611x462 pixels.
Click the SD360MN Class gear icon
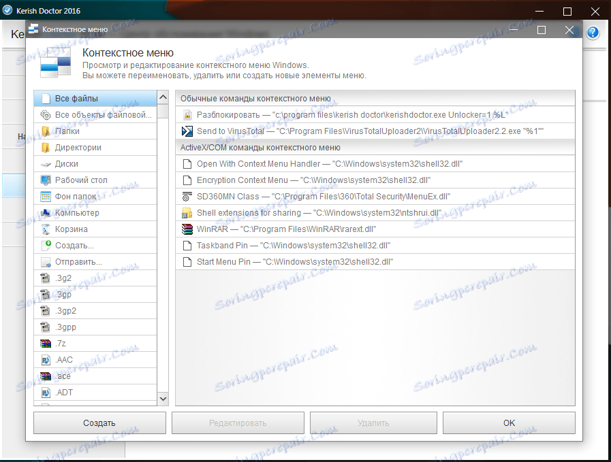pos(187,197)
